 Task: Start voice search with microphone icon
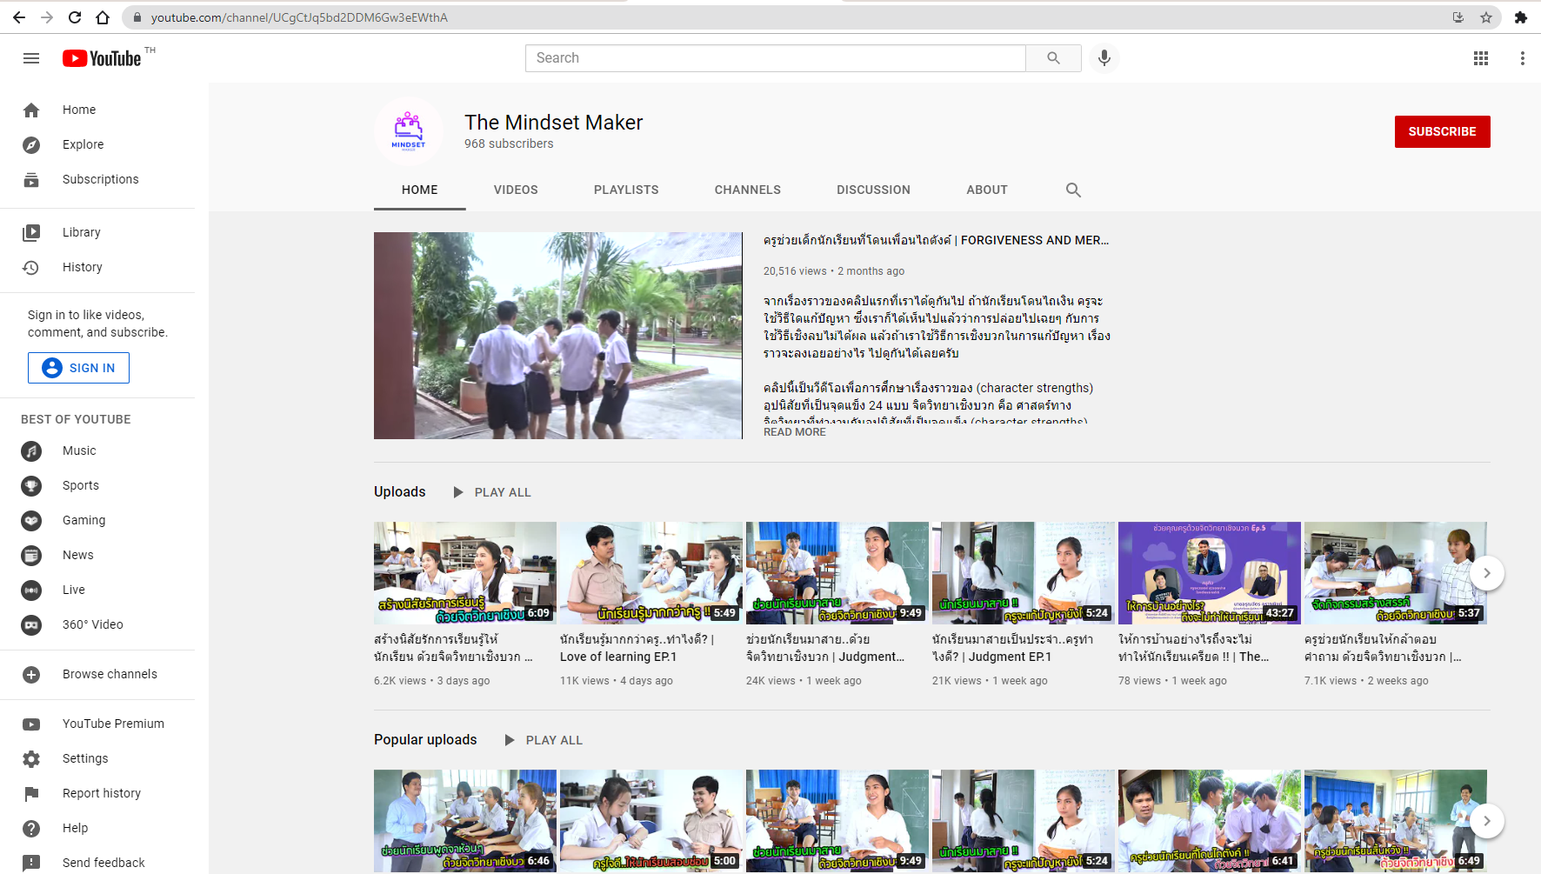(1104, 58)
